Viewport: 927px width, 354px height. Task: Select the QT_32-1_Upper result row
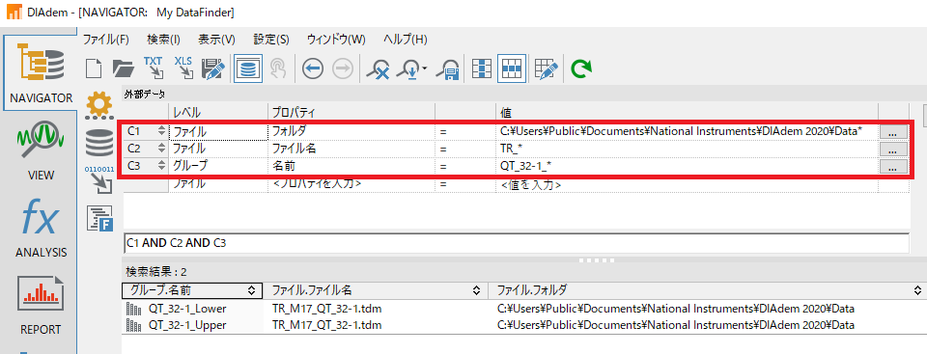coord(523,325)
